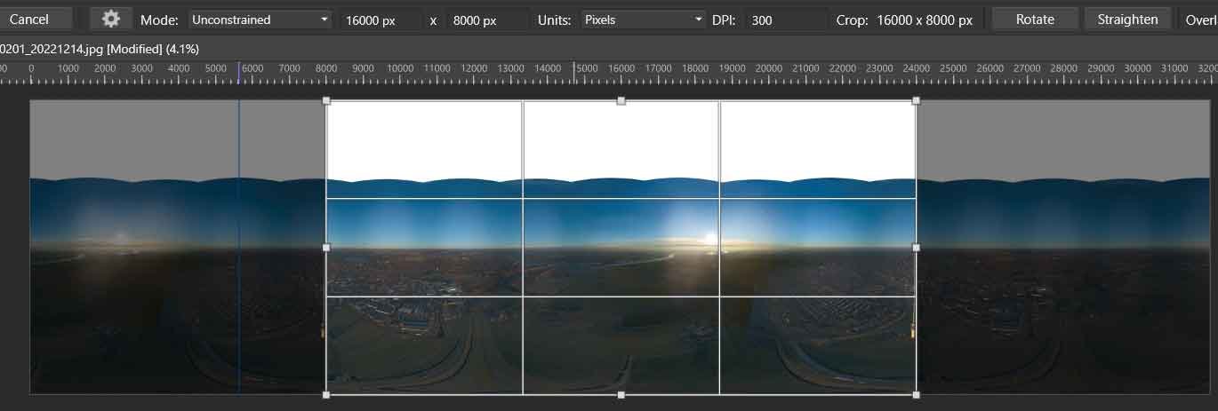Select the bottom-left crop corner handle
Viewport: 1218px width, 411px height.
coord(326,394)
